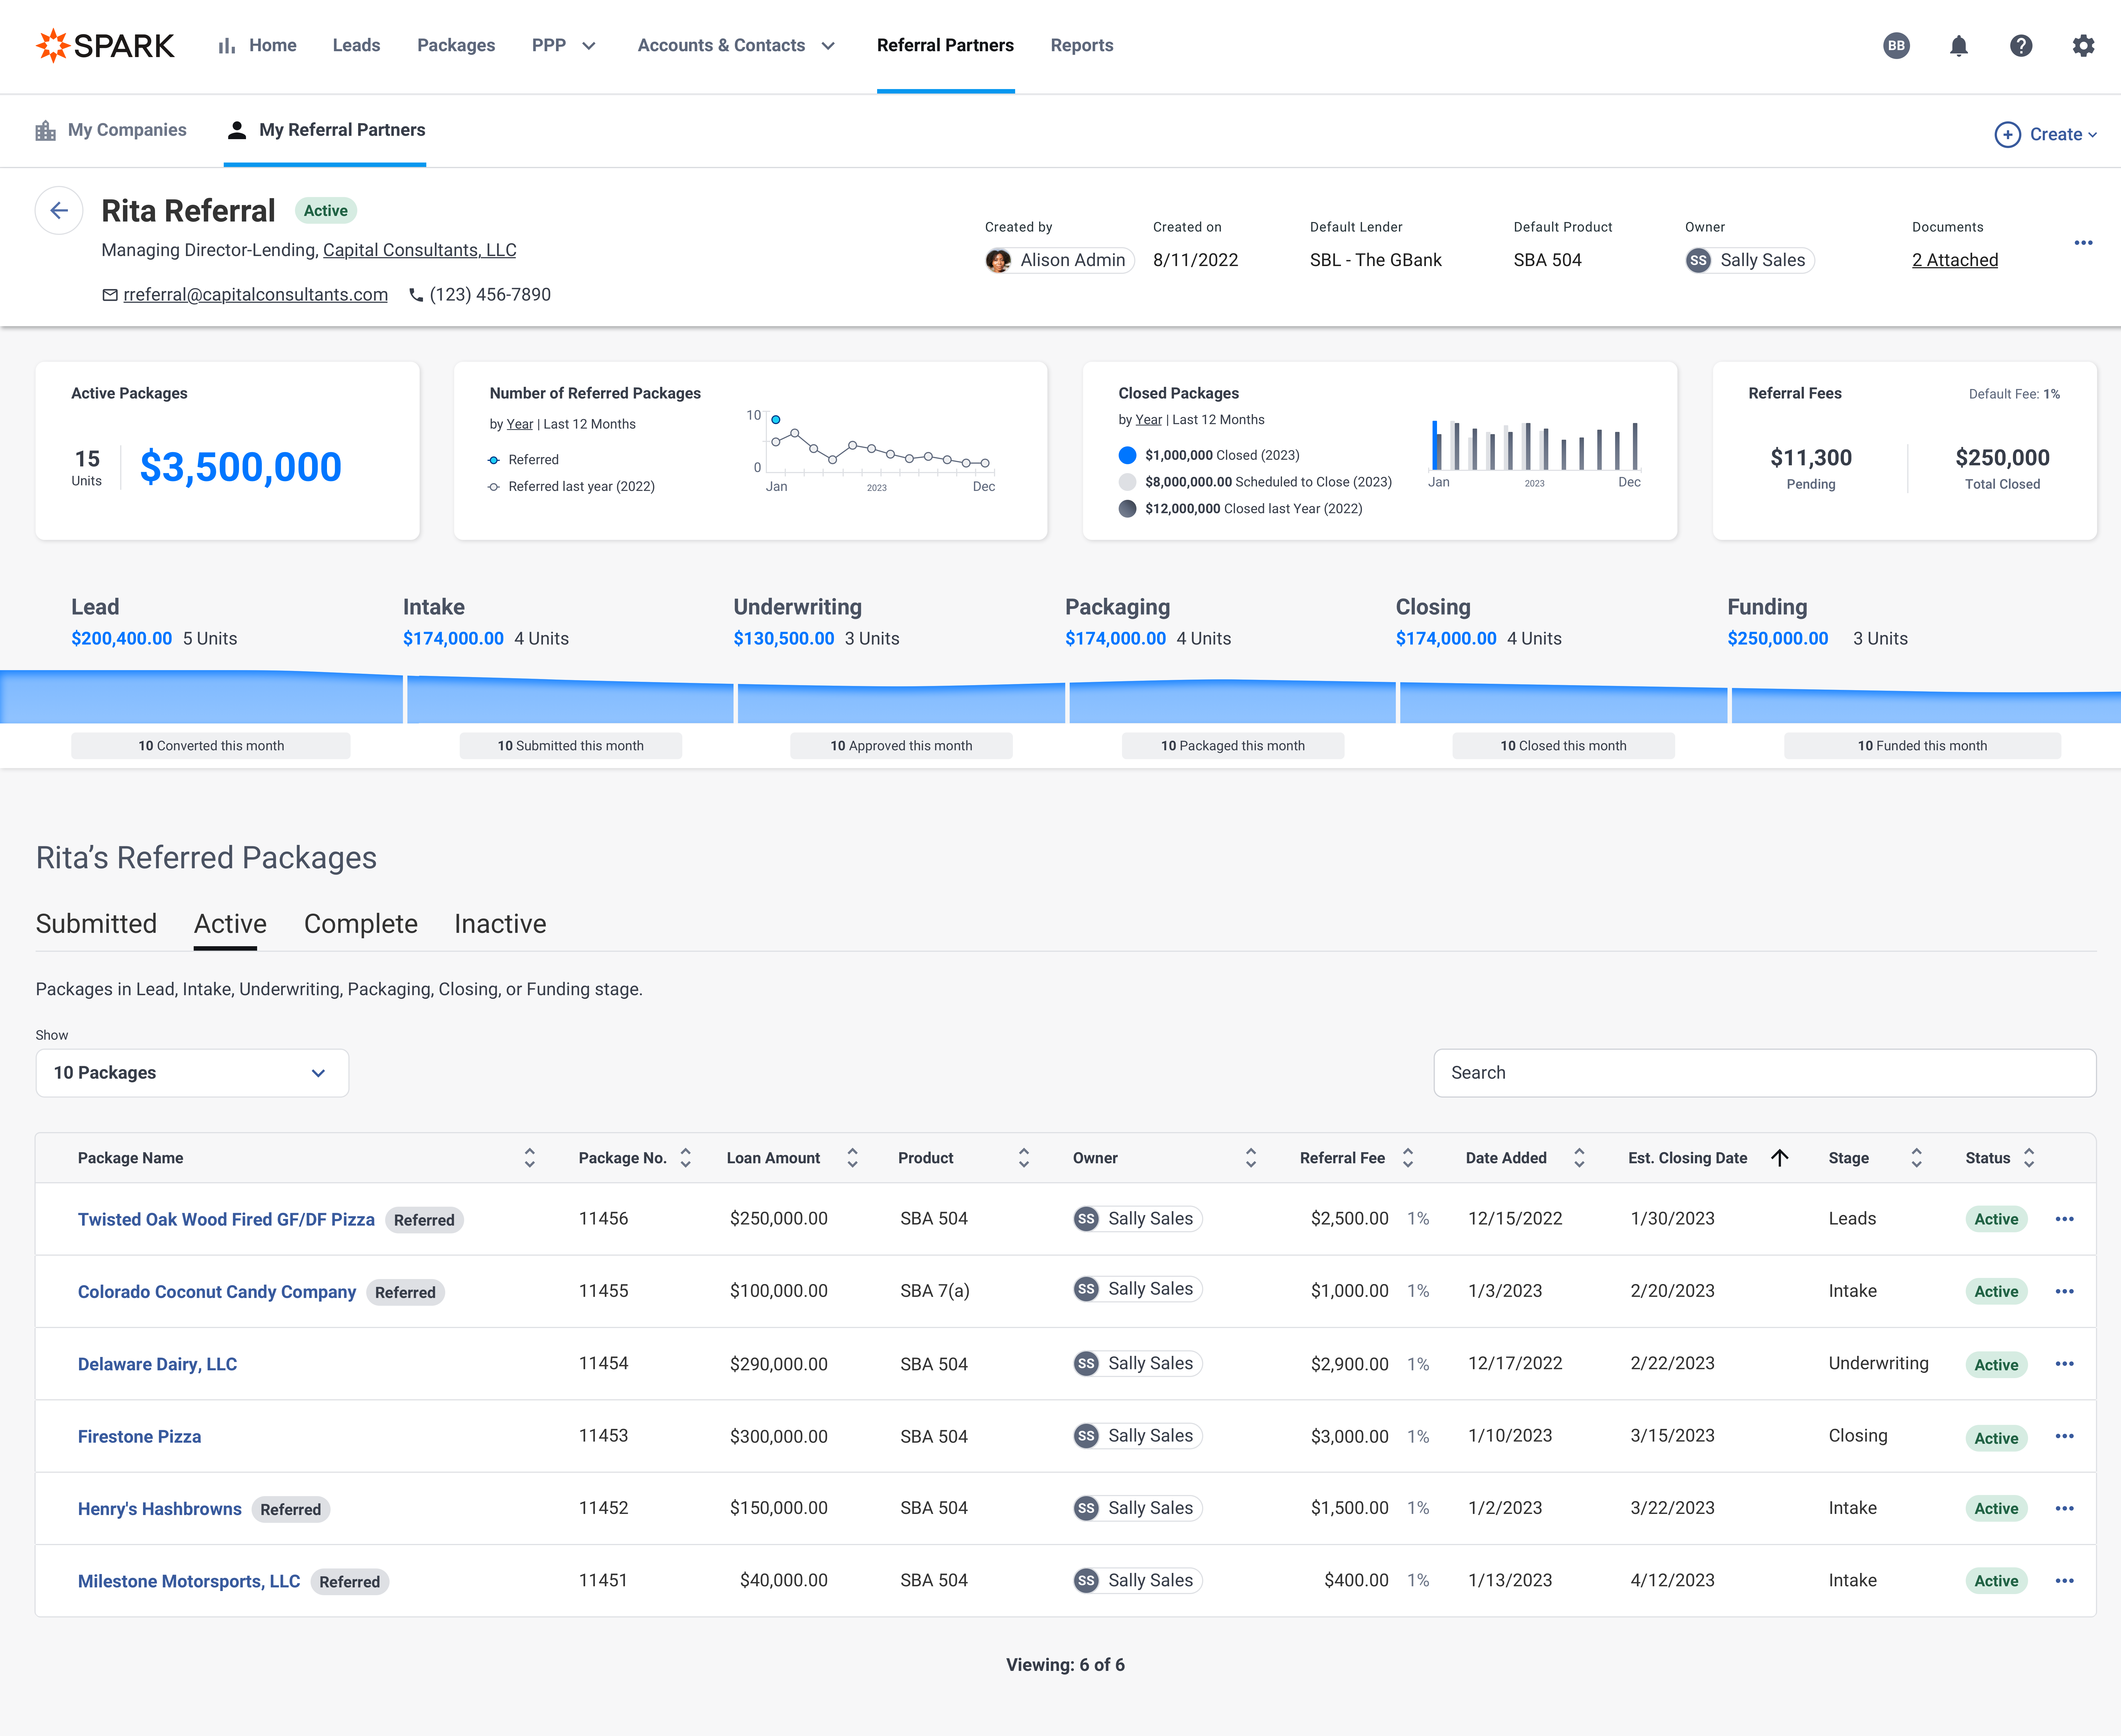Click the phone icon beside (123) 456-7890
The height and width of the screenshot is (1736, 2121).
(416, 295)
